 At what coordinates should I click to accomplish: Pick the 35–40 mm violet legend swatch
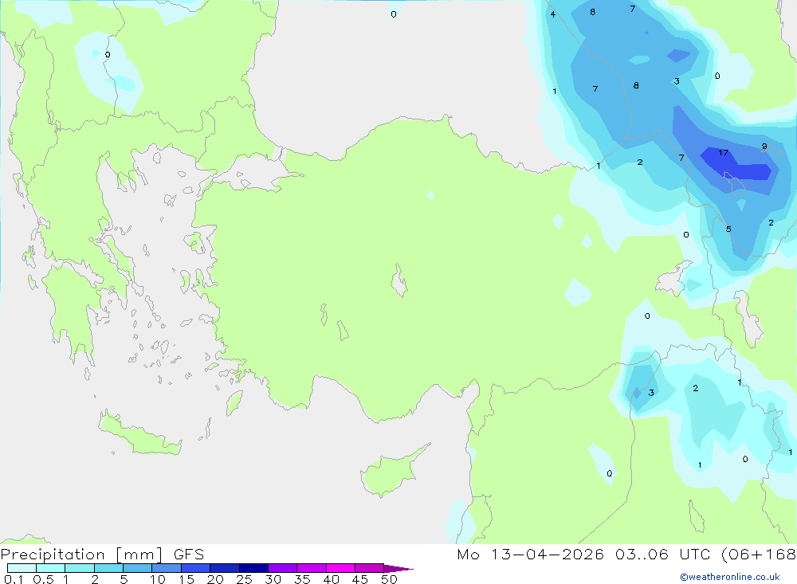coord(312,568)
